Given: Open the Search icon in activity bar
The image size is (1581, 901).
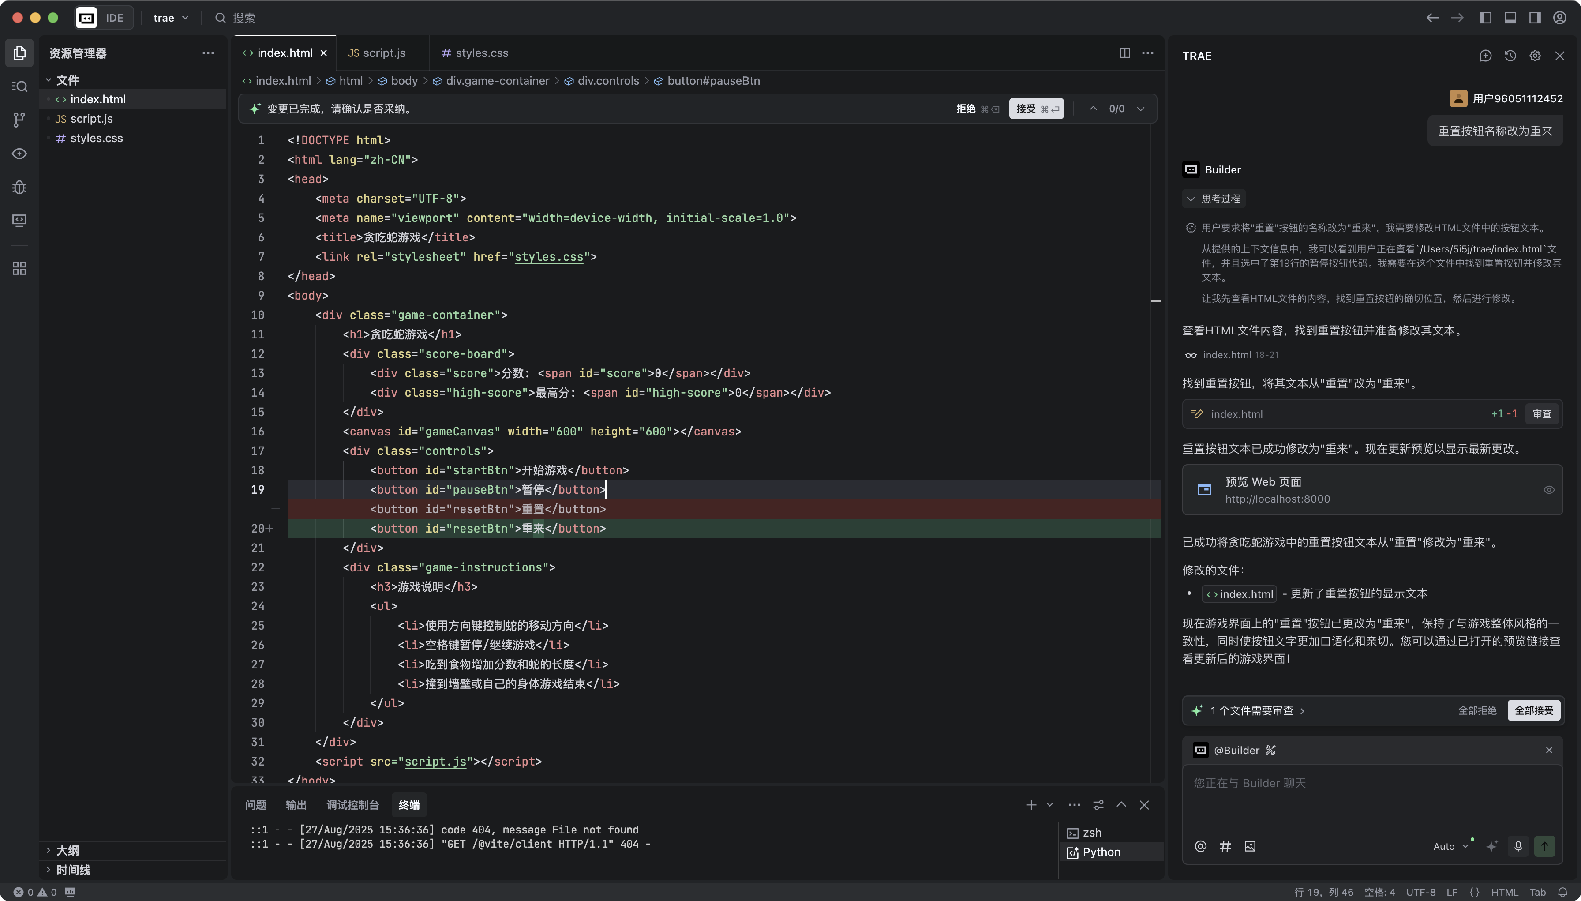Looking at the screenshot, I should pos(19,86).
